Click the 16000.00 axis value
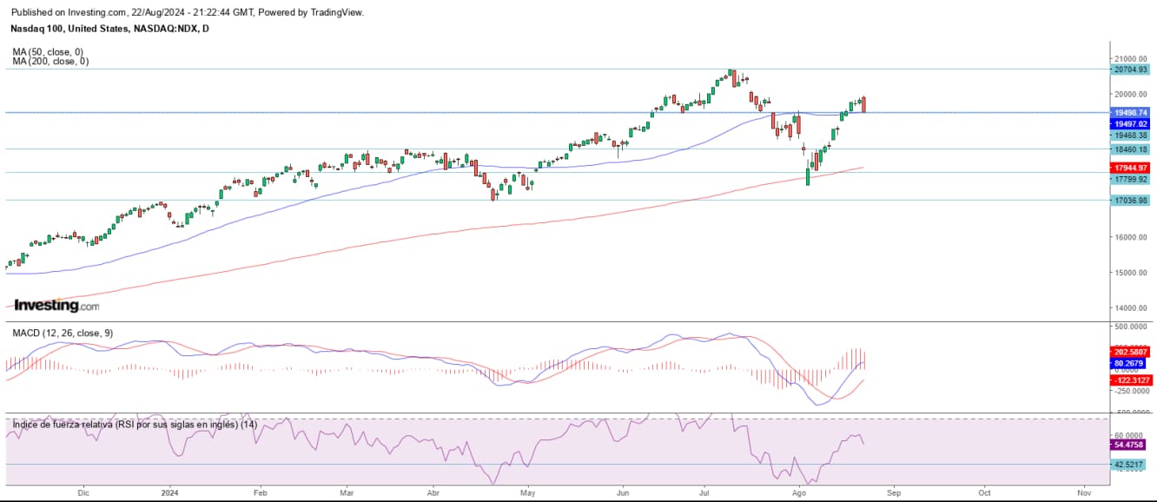1157x502 pixels. click(x=1130, y=237)
